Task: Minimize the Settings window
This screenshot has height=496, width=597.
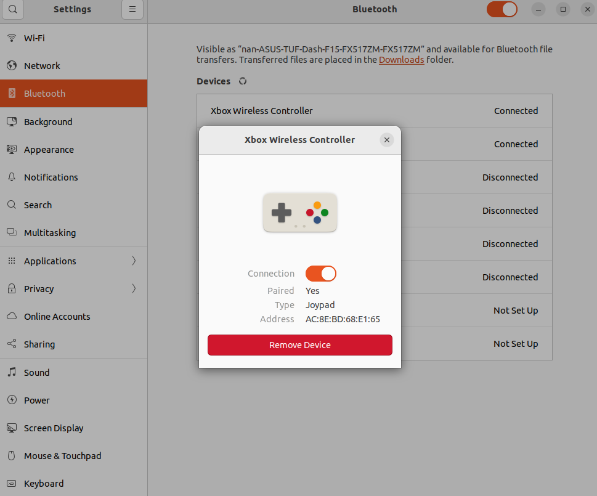Action: click(538, 9)
